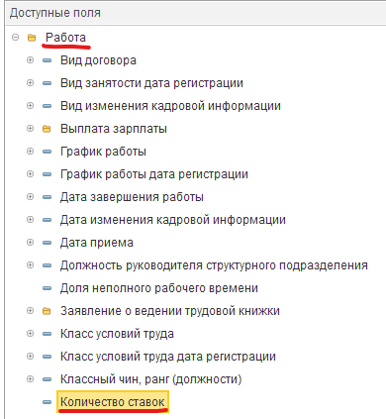Screen dimensions: 386x419
Task: Select График работы row
Action: (x=103, y=152)
